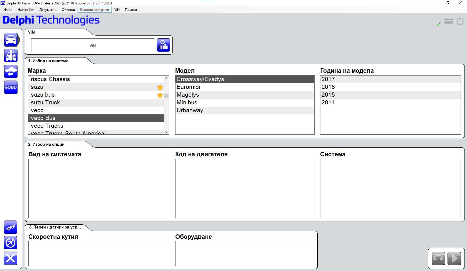Select Iveco brand in list
Viewport: 467px width, 271px height.
tap(96, 110)
